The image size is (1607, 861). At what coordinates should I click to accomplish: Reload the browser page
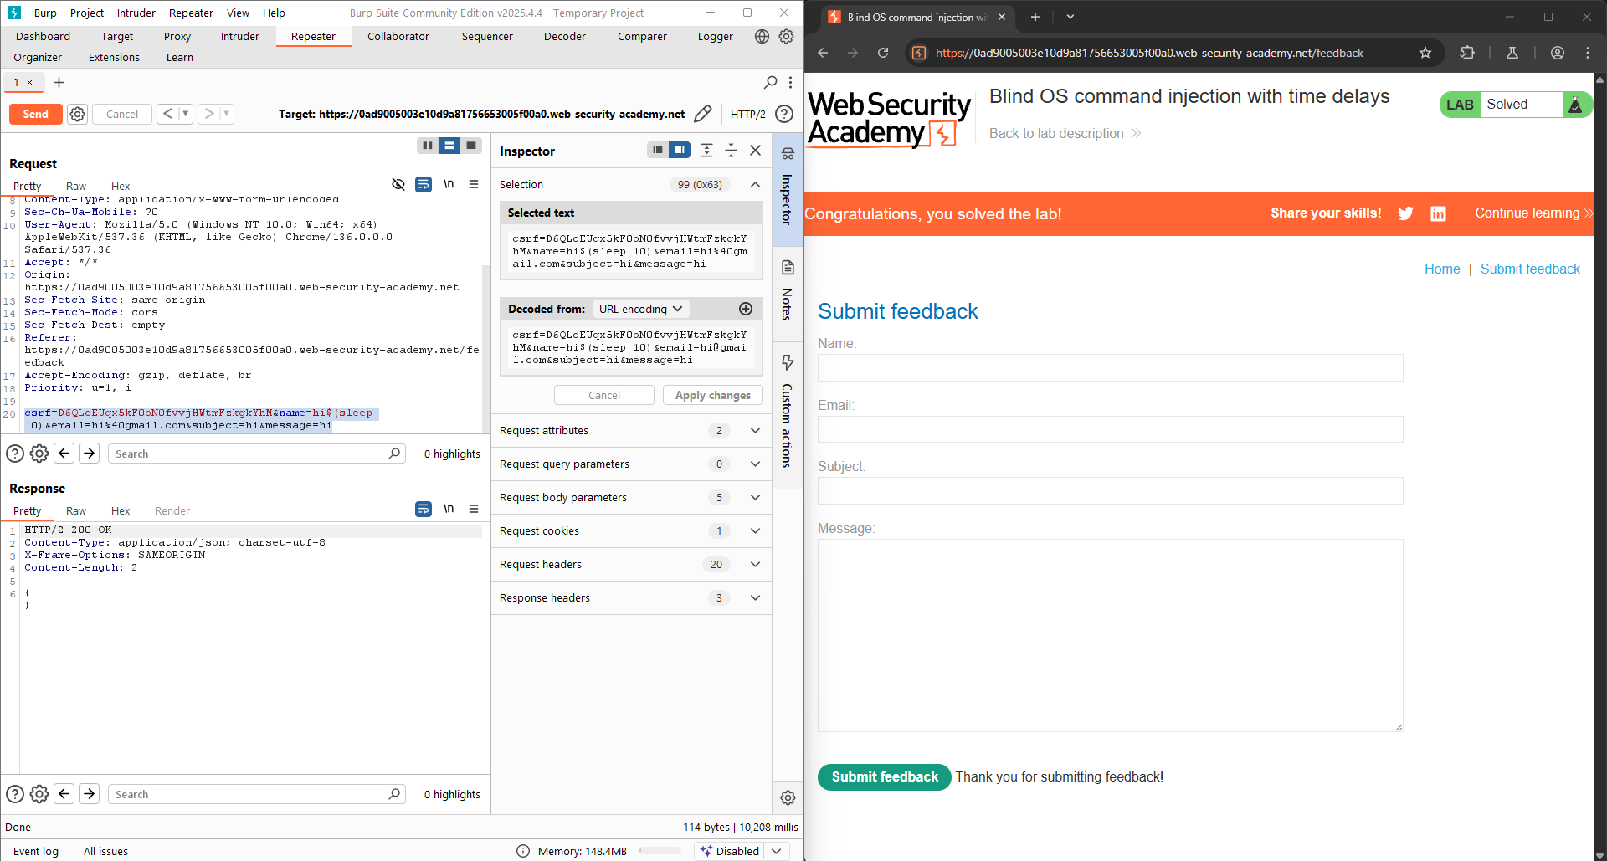click(882, 53)
